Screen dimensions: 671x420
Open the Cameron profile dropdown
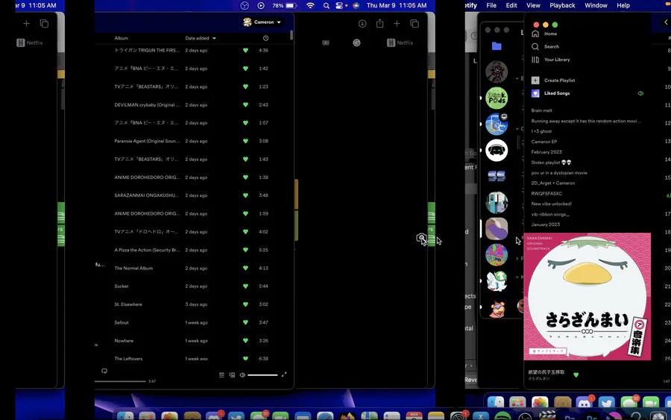click(262, 22)
